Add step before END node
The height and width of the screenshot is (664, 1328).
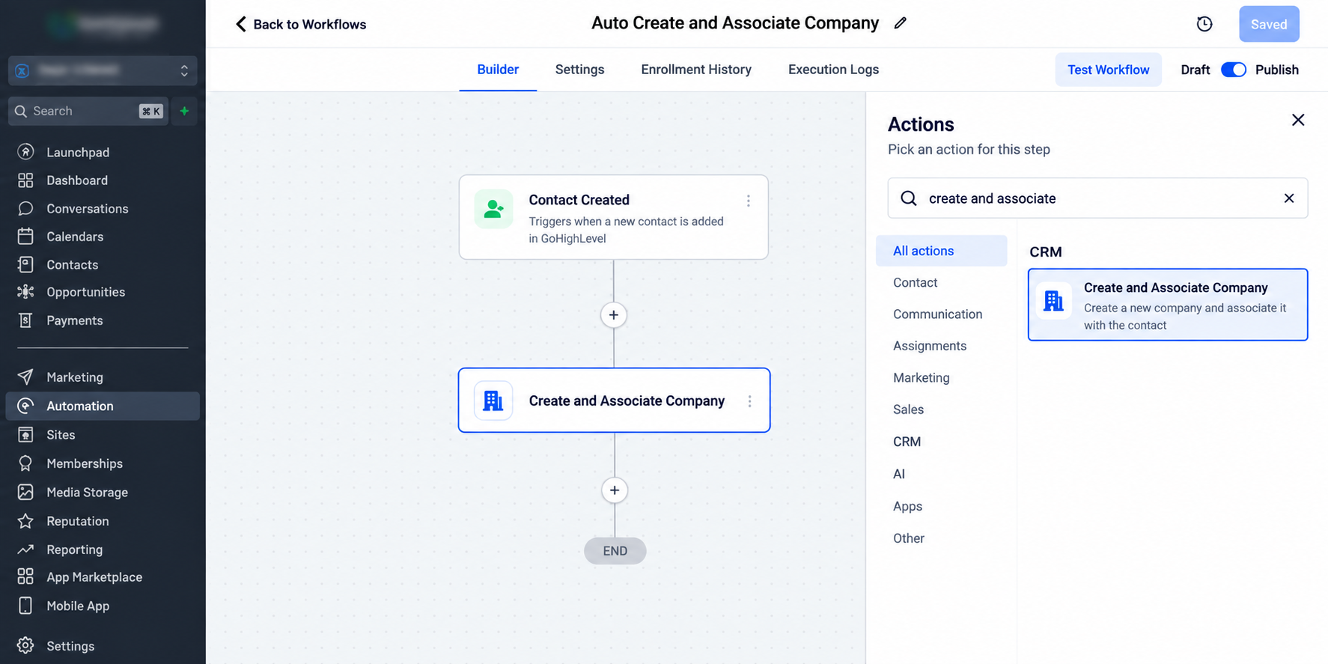coord(615,490)
